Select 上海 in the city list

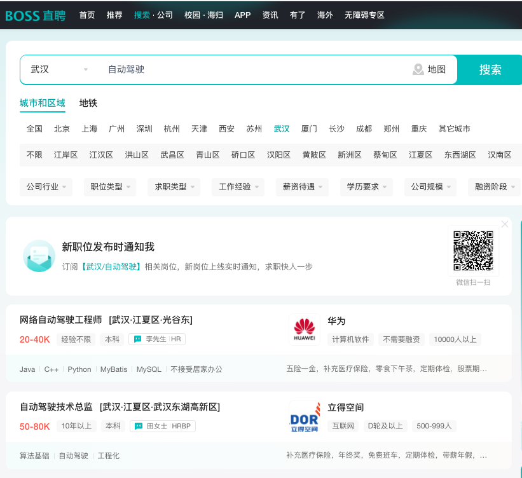90,129
